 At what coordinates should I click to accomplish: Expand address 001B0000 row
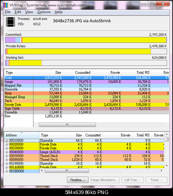point(7,171)
